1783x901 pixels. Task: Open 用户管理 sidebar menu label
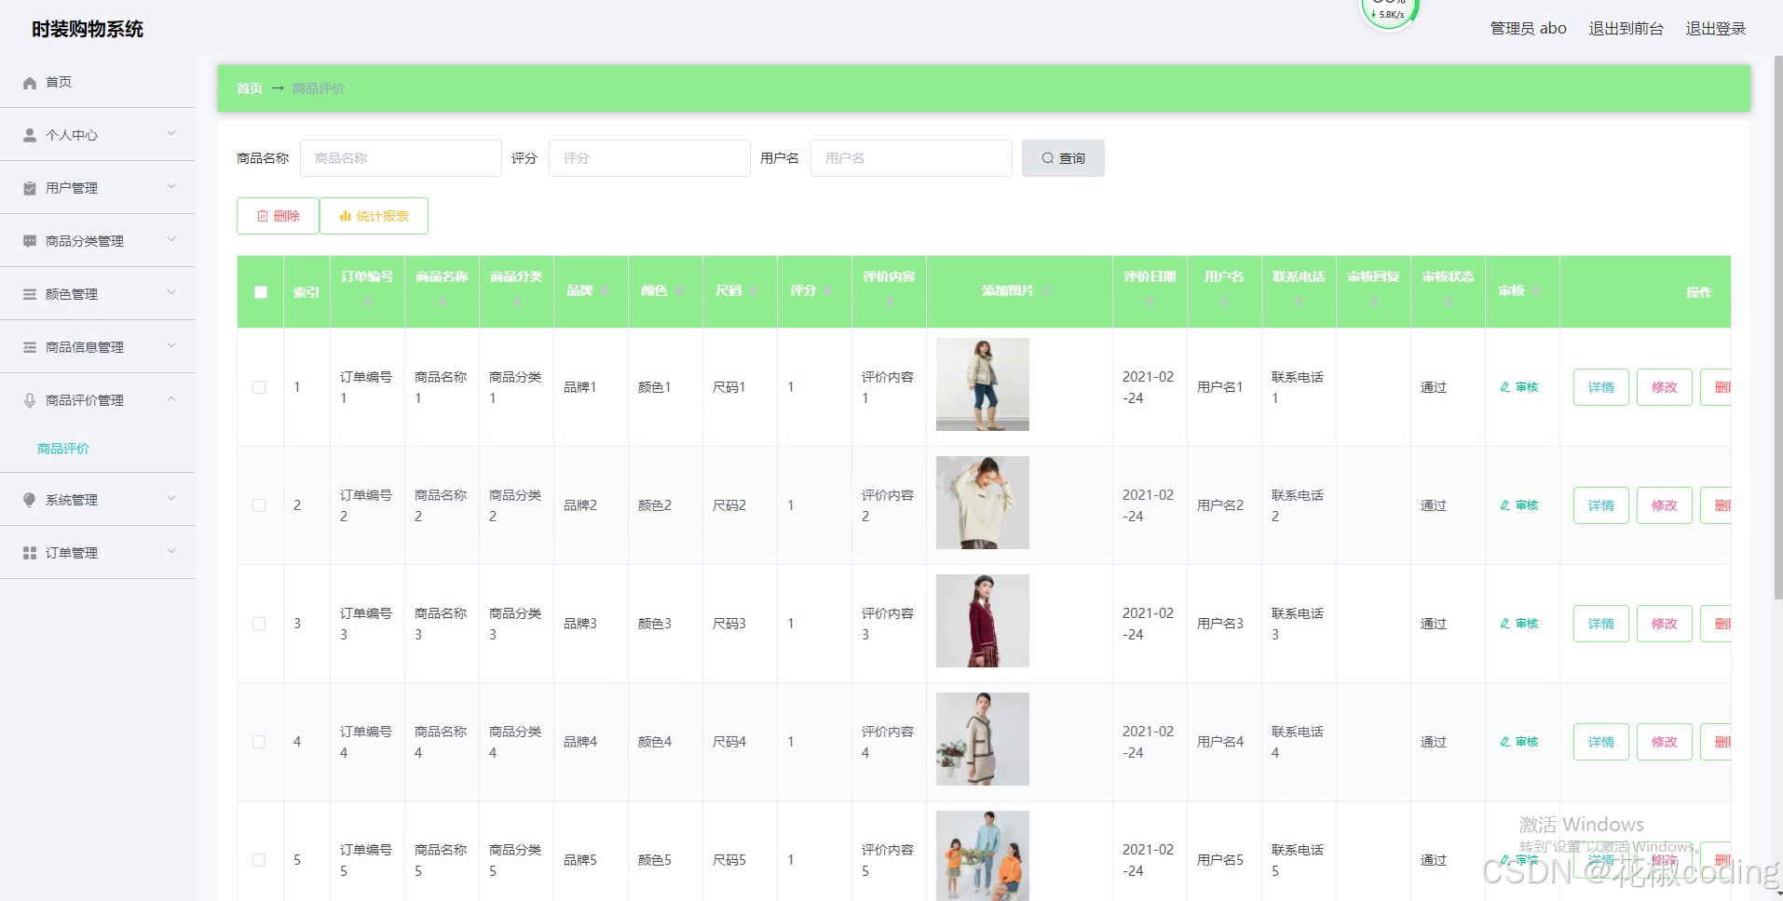click(x=72, y=188)
